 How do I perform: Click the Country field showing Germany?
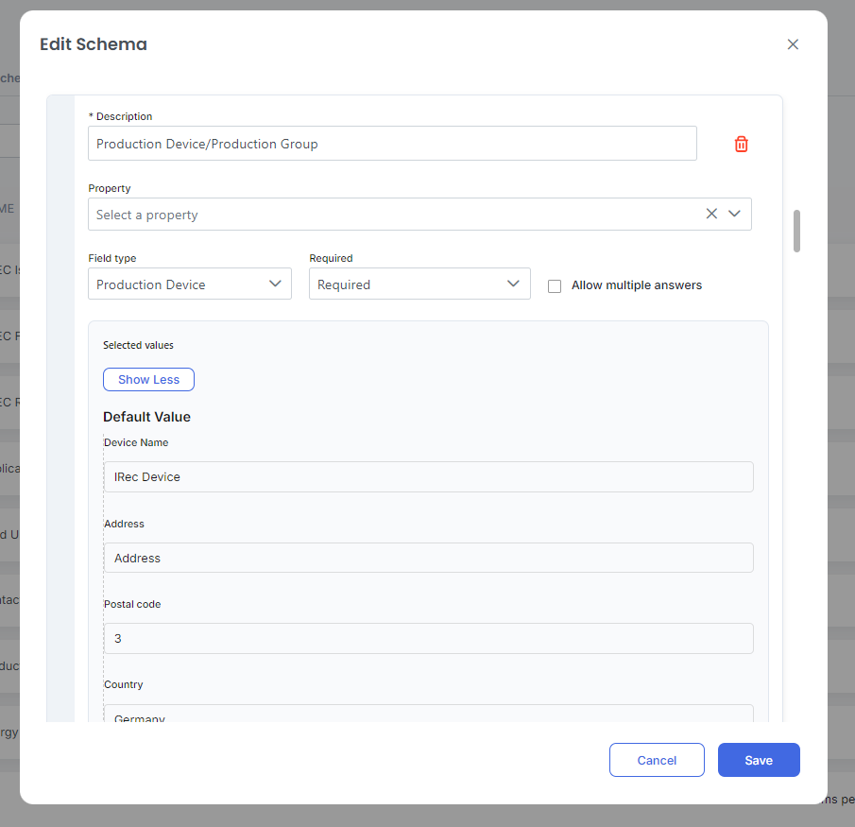[429, 714]
